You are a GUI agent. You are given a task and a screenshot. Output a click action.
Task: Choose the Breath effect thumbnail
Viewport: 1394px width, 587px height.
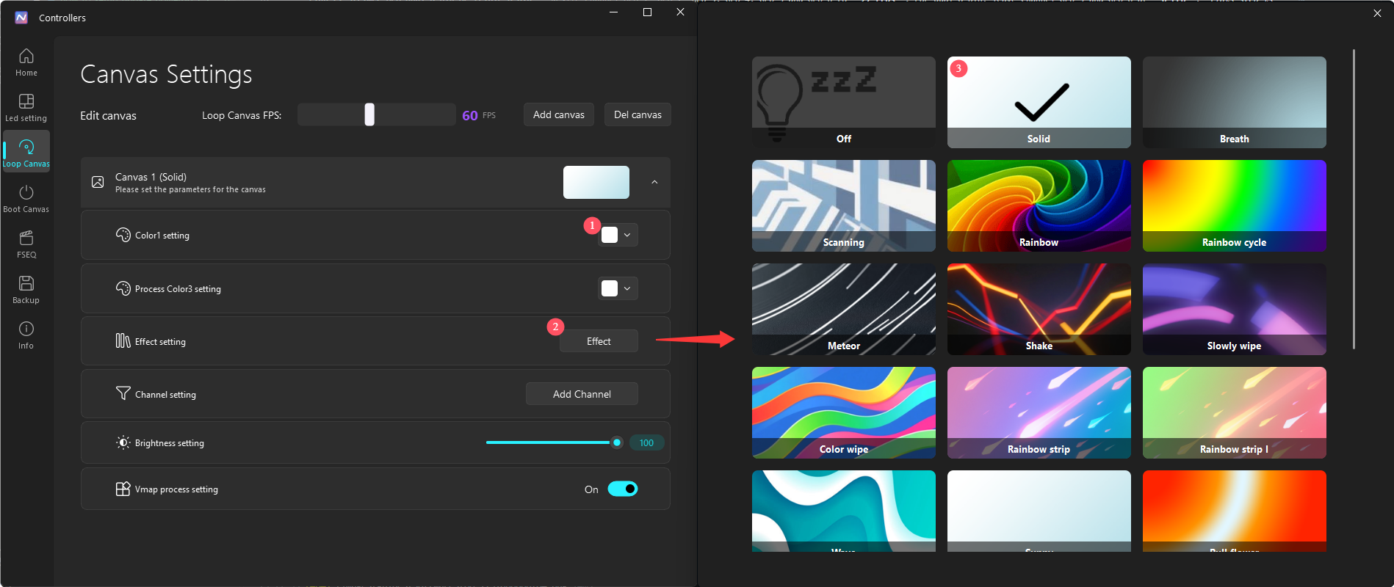click(x=1235, y=102)
